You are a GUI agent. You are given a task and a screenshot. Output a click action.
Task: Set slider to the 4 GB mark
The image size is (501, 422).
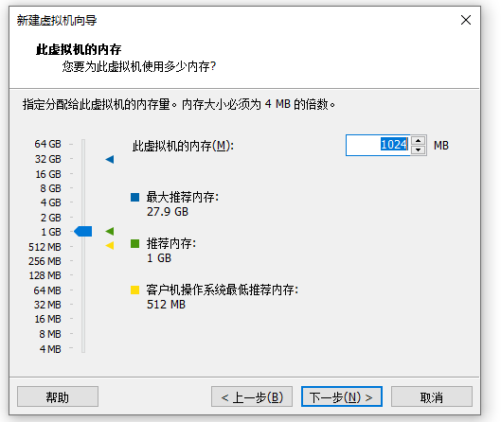pos(83,202)
